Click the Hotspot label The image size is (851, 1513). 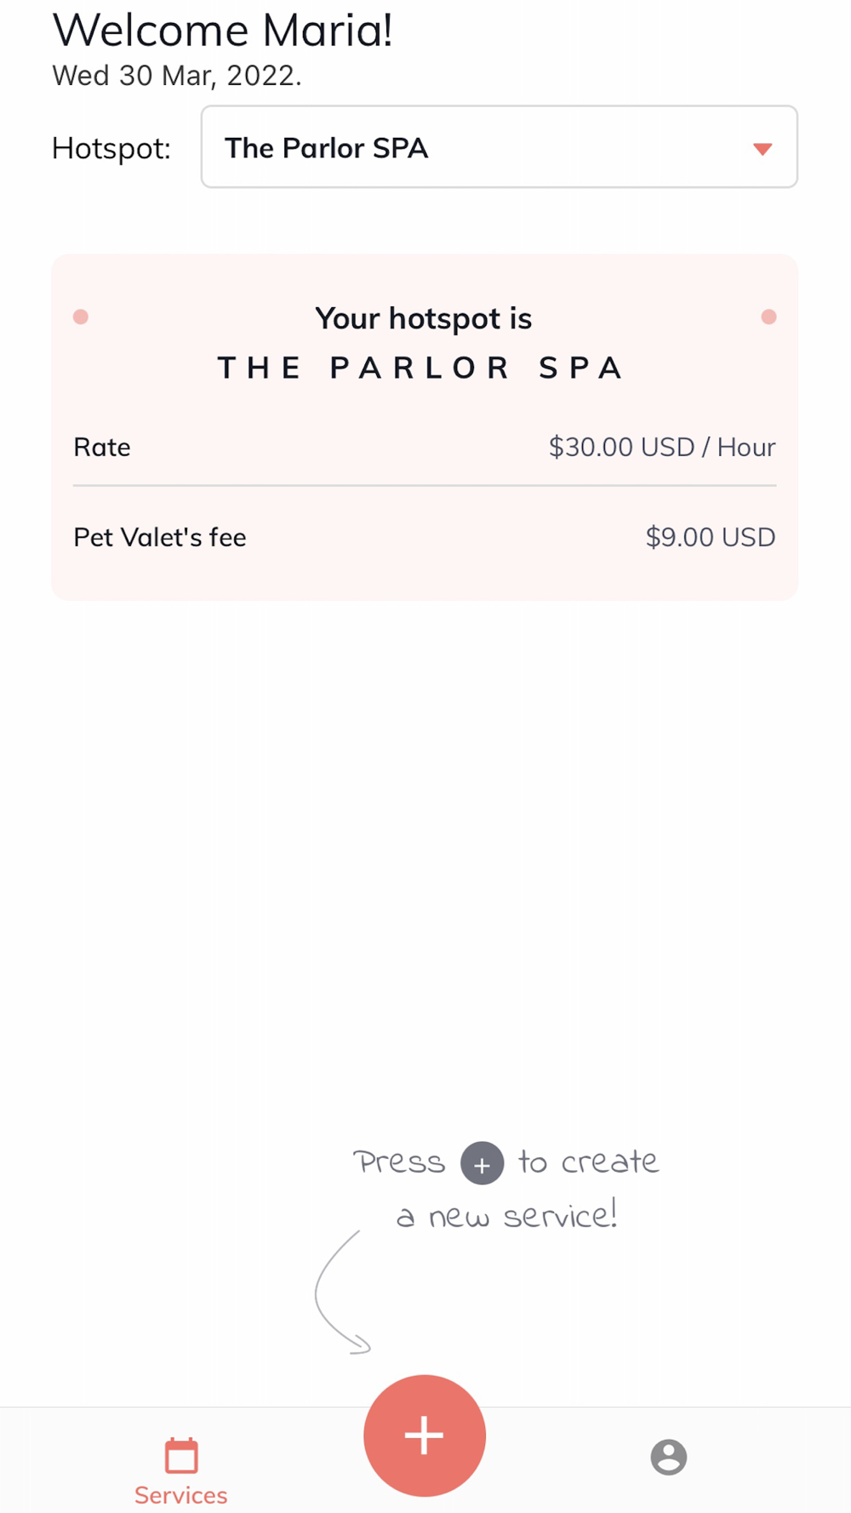(111, 148)
